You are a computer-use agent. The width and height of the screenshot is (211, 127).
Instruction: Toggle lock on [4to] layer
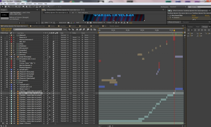click(7, 44)
